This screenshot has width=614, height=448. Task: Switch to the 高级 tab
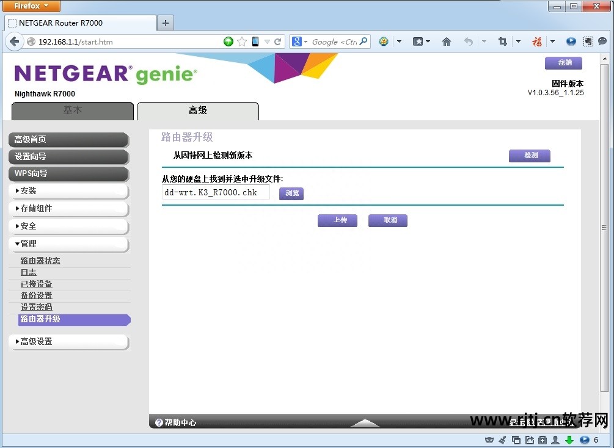click(198, 110)
